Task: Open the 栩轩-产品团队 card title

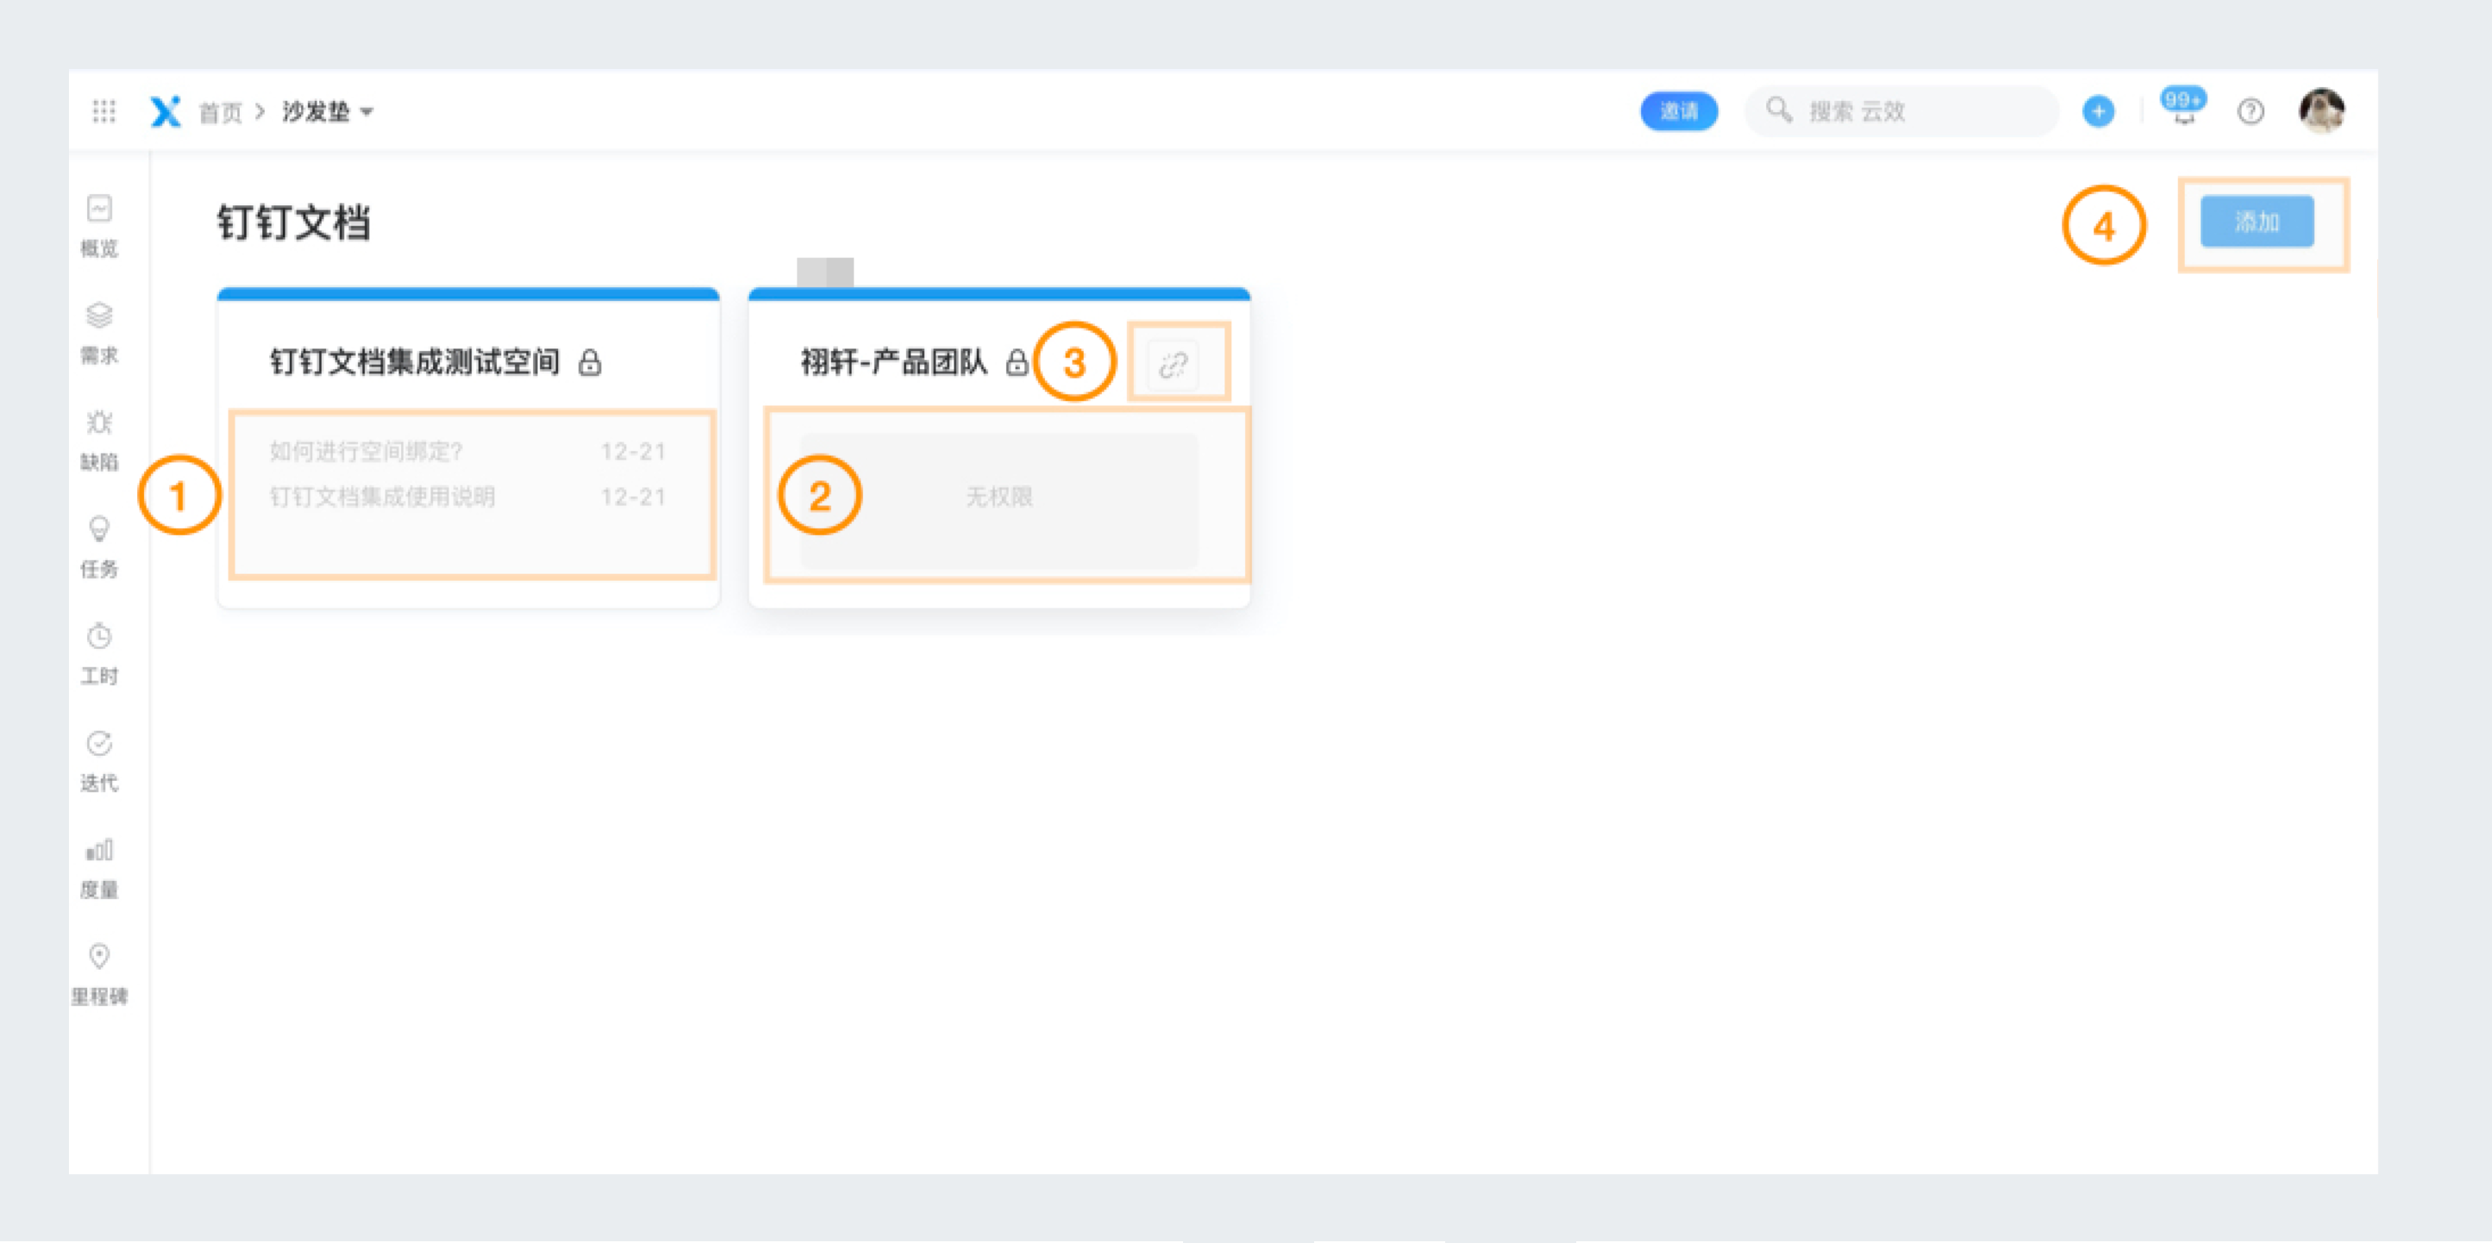Action: click(894, 362)
